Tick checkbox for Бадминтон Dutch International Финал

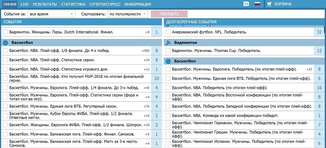tap(5, 32)
